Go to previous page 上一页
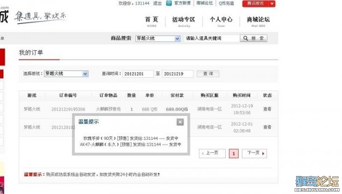 (212, 153)
